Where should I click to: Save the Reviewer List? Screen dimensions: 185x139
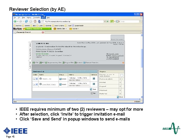coord(93,89)
